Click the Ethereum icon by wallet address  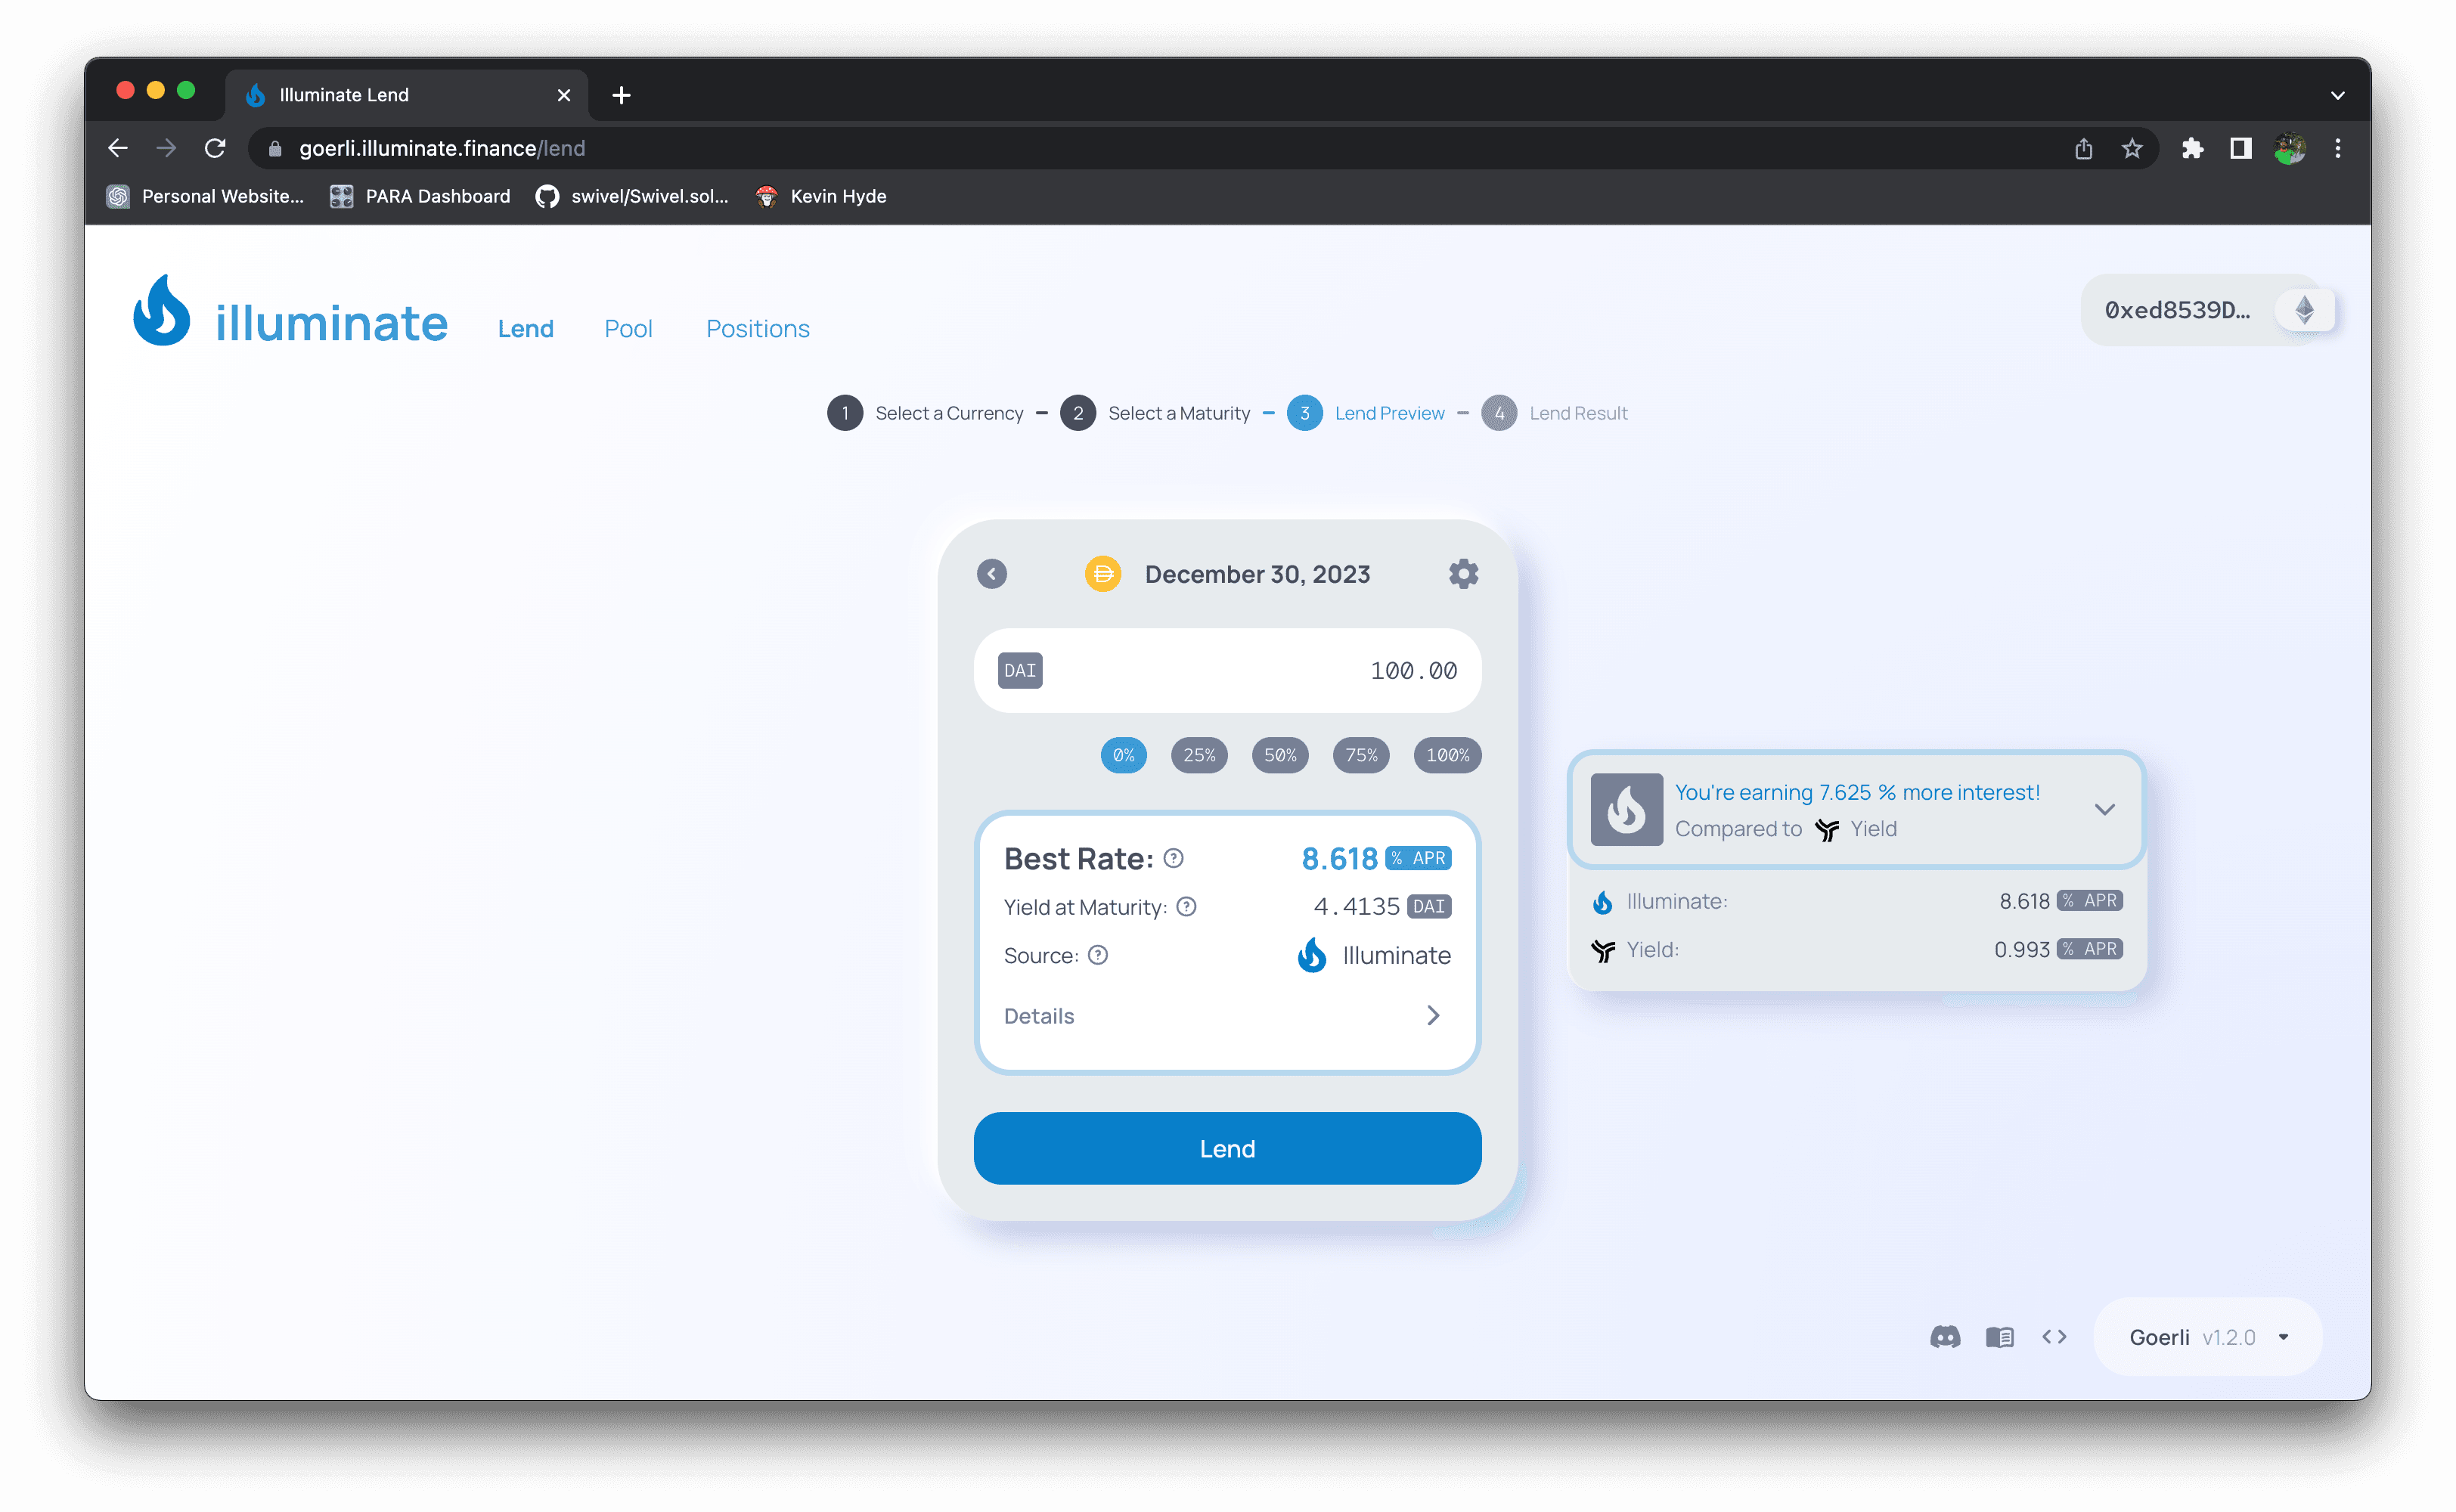click(2304, 310)
